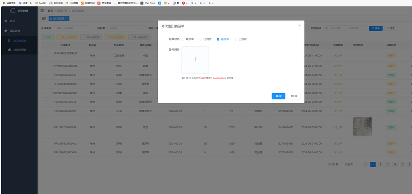Image resolution: width=412 pixels, height=194 pixels.
Task: Open the Chat Think bookmark
Action: (148, 3)
